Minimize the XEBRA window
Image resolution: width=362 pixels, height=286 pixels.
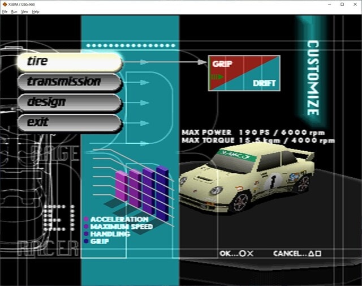point(330,4)
